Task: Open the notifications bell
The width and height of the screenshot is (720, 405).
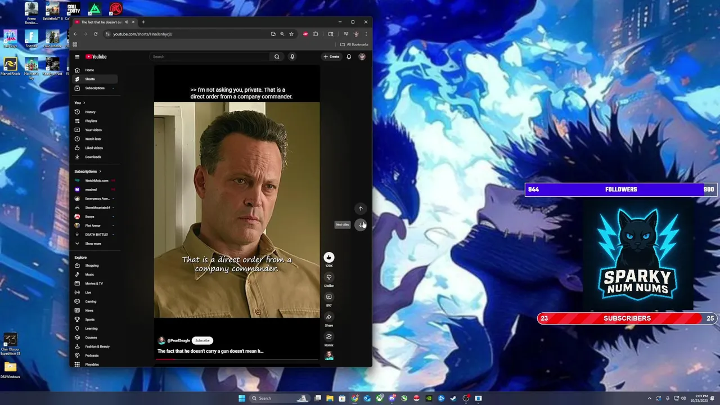Action: (x=349, y=57)
